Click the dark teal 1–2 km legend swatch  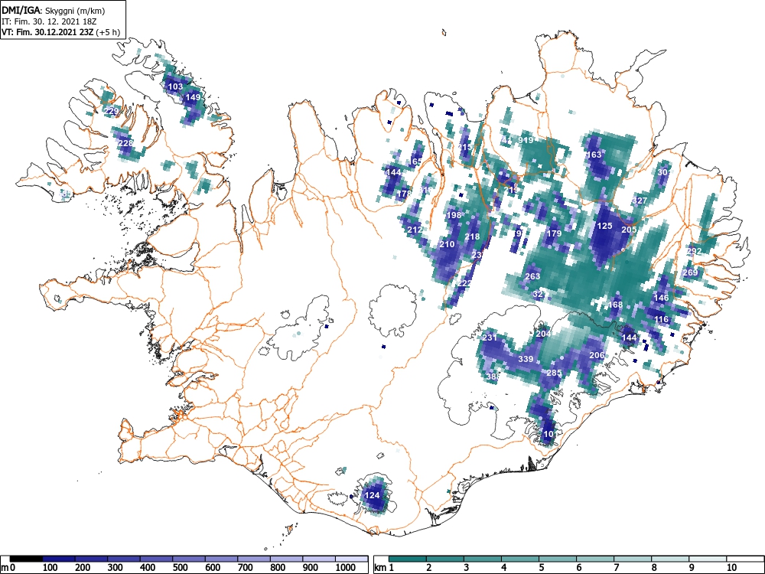coord(408,559)
